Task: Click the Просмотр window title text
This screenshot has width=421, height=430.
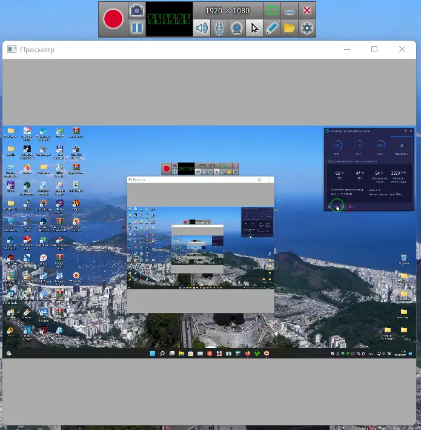Action: (x=37, y=50)
